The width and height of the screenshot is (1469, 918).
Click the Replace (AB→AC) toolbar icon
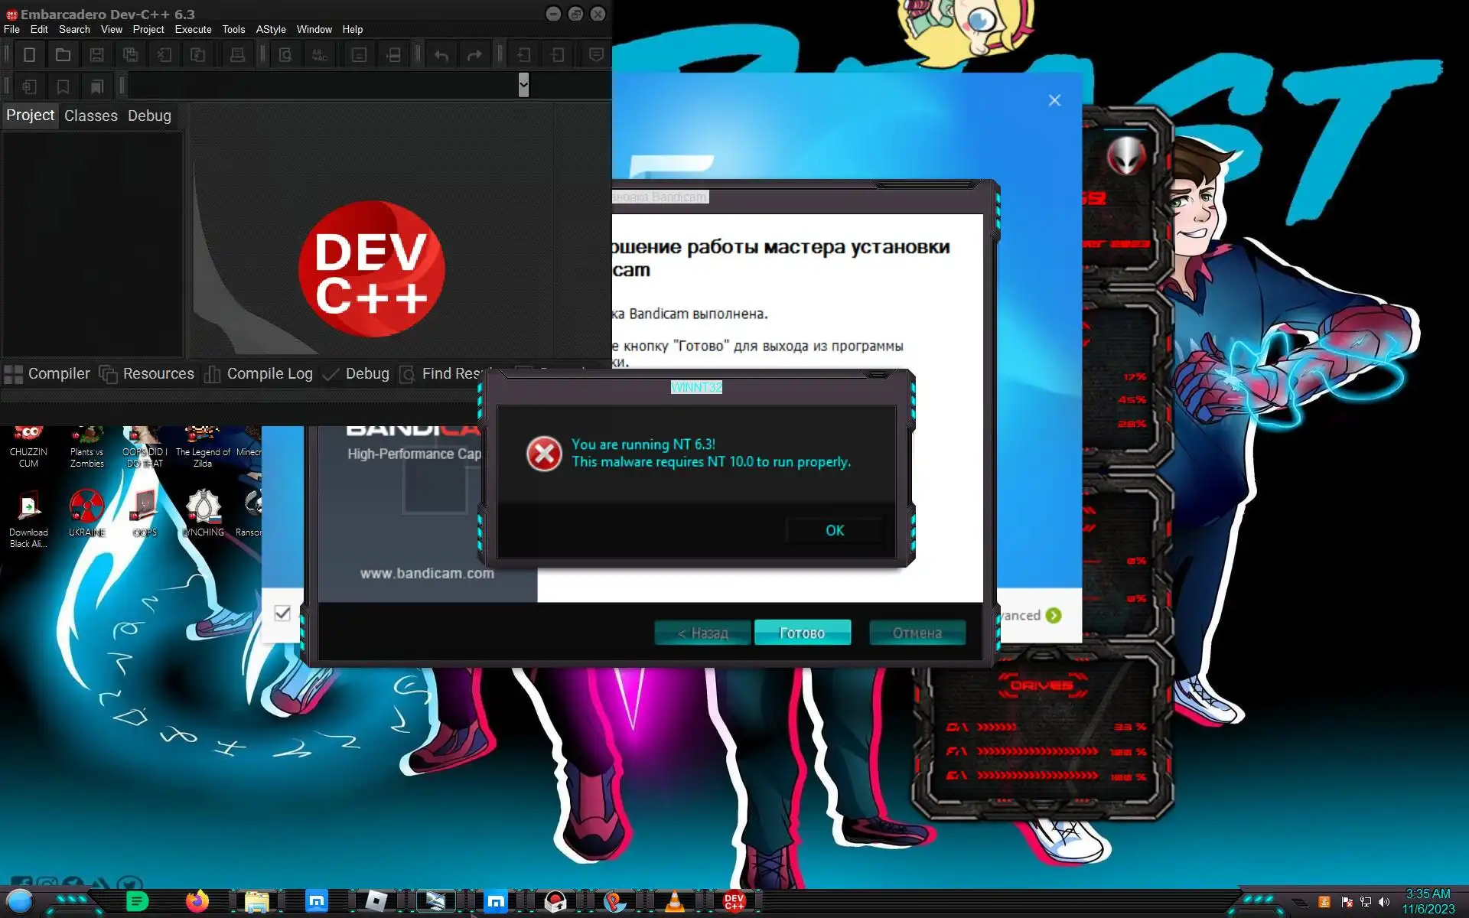(x=319, y=55)
